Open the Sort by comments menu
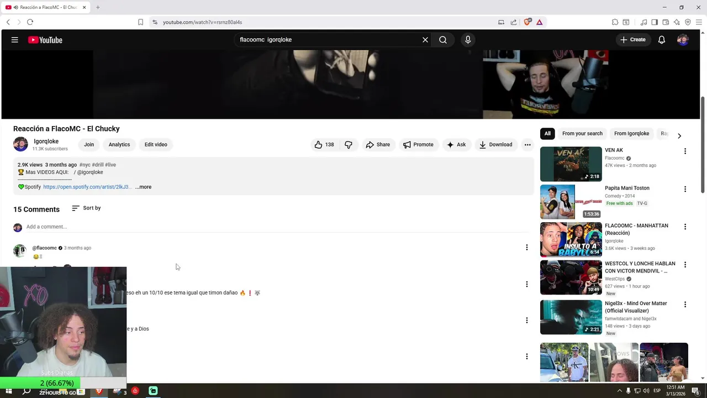Screen dimensions: 707x398 coord(86,208)
